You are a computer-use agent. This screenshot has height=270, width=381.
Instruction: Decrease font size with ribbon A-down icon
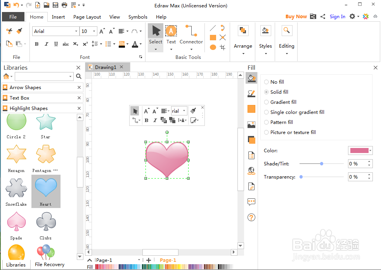[x=111, y=31]
